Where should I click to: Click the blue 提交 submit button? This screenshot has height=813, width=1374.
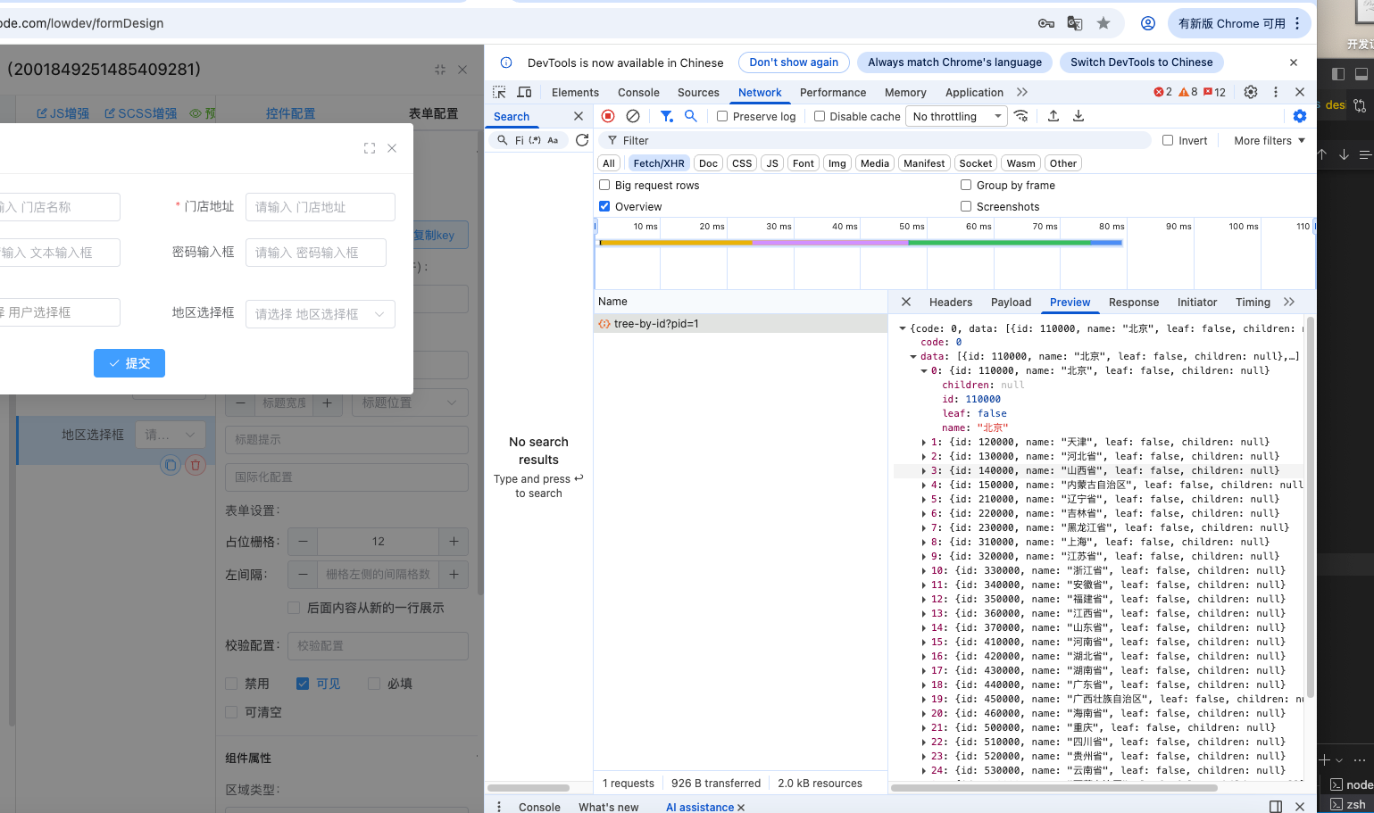click(129, 363)
